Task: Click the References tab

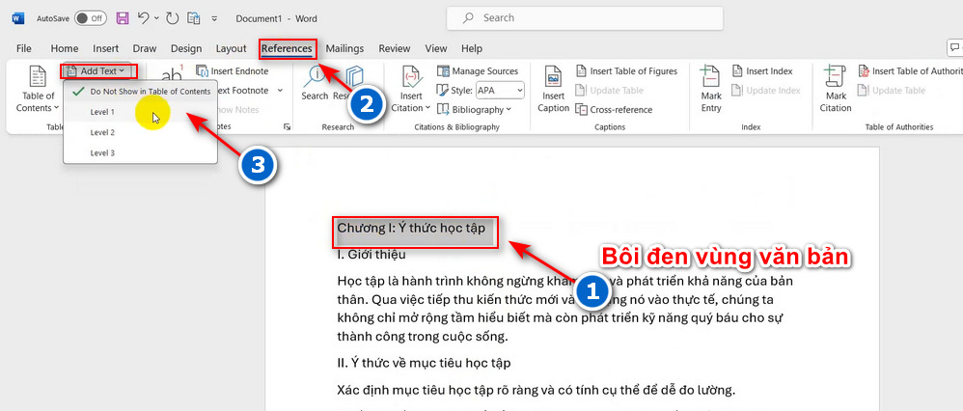Action: click(x=287, y=48)
